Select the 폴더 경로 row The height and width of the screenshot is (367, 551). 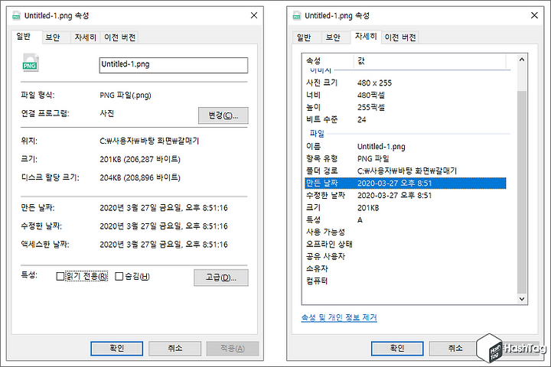pos(406,171)
